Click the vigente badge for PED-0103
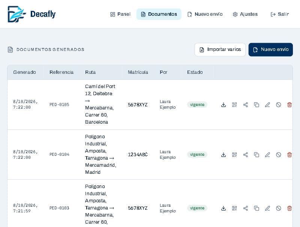300x227 pixels. [197, 208]
